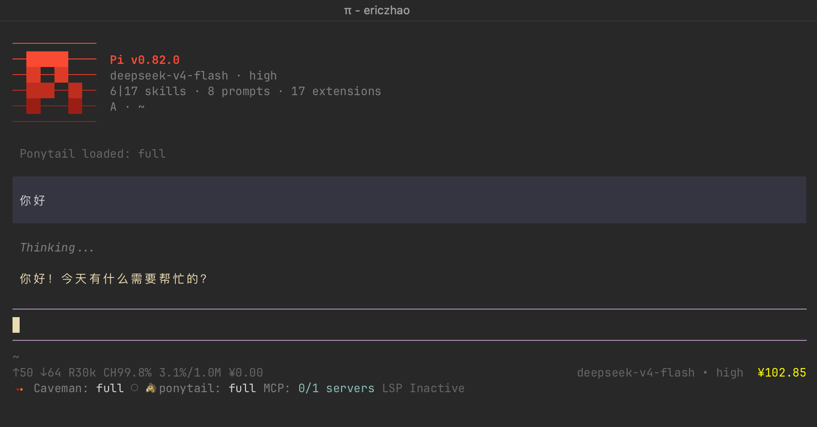Select the '17 extensions' text
The height and width of the screenshot is (427, 817).
tap(336, 91)
